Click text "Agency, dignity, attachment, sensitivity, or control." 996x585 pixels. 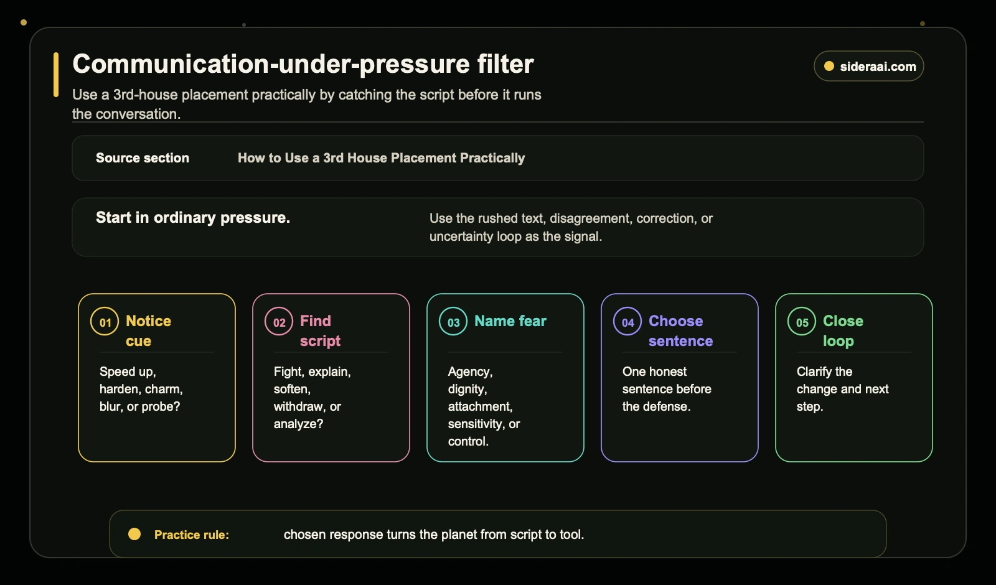(484, 406)
